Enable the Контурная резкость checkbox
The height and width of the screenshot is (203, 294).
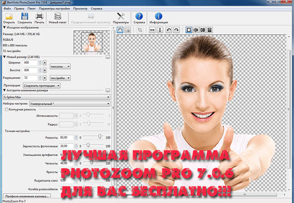pos(6,109)
